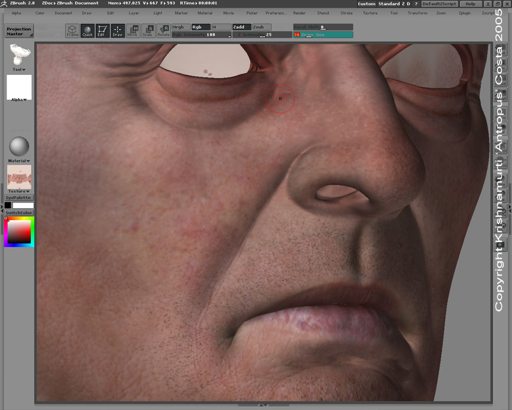Open the Movie menu
512x410 pixels.
click(x=228, y=13)
